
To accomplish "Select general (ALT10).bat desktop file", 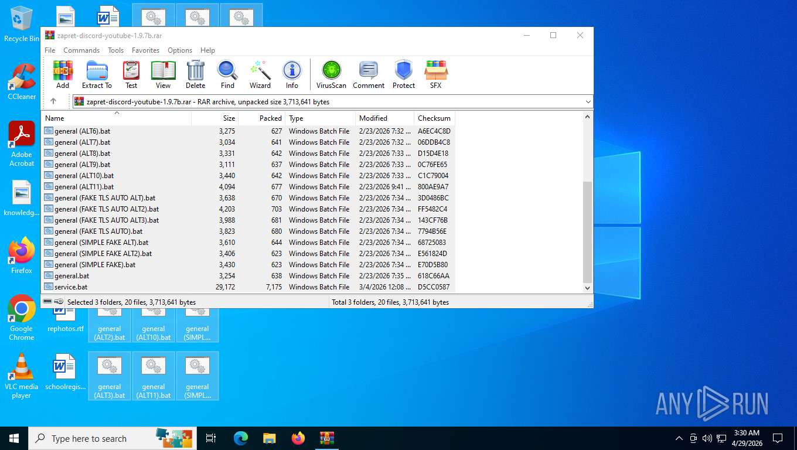I will tap(154, 325).
